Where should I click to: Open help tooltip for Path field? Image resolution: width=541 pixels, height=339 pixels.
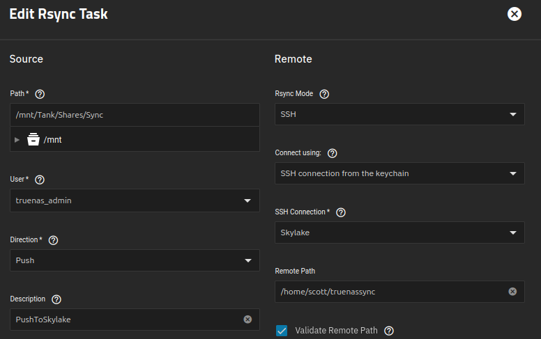(40, 94)
